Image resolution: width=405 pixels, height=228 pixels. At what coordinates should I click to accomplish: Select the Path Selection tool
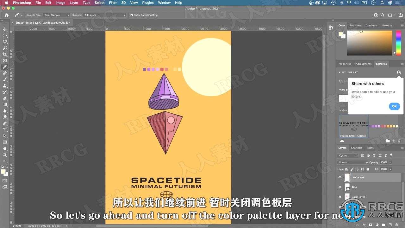pos(5,136)
